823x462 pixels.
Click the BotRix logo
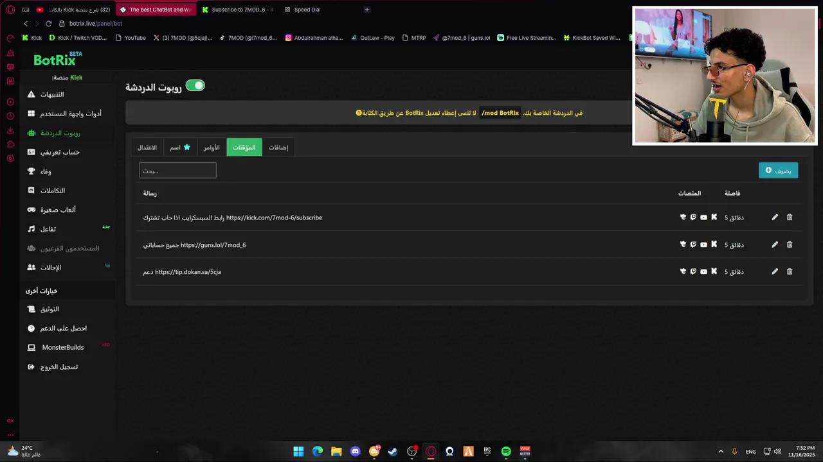[x=57, y=60]
